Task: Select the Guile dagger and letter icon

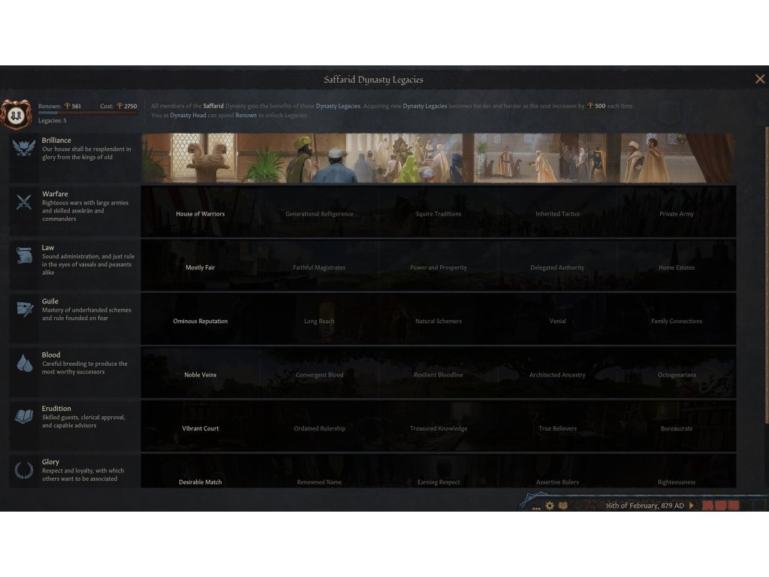Action: coord(25,309)
